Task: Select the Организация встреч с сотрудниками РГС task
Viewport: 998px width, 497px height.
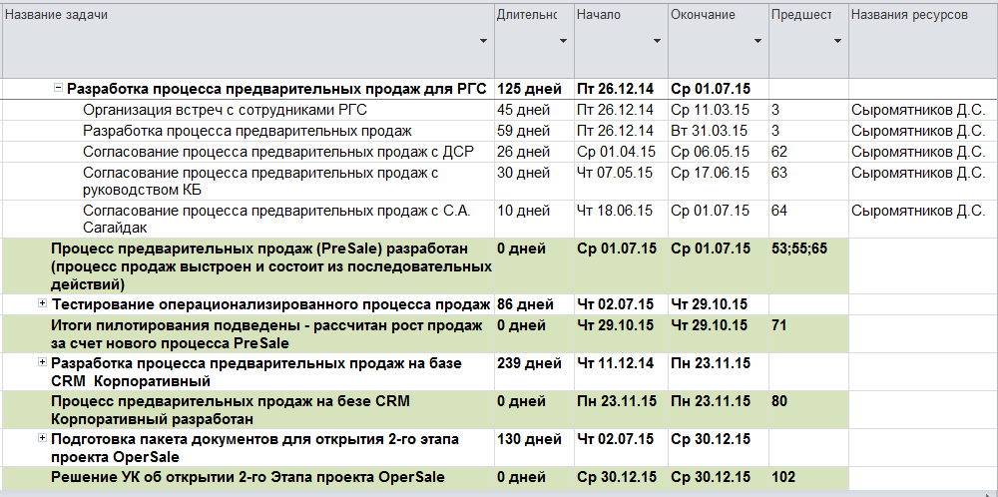Action: [x=226, y=110]
